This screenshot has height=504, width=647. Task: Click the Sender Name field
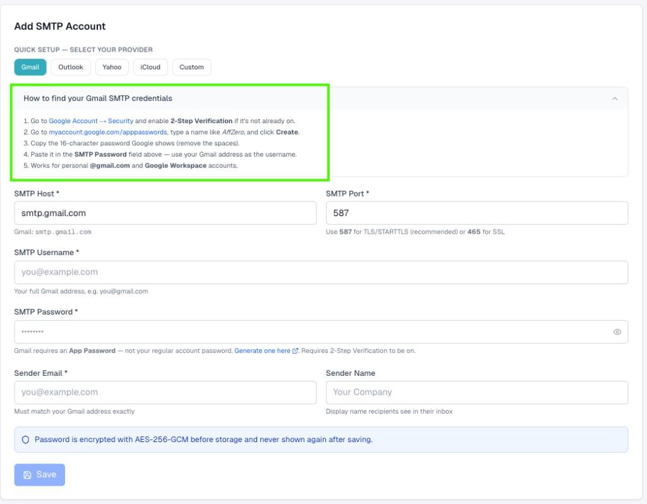(477, 392)
